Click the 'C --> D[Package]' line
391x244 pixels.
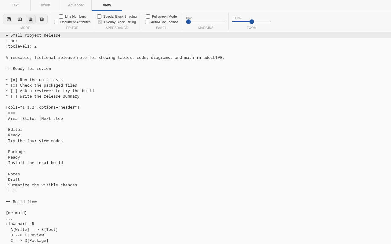29,240
